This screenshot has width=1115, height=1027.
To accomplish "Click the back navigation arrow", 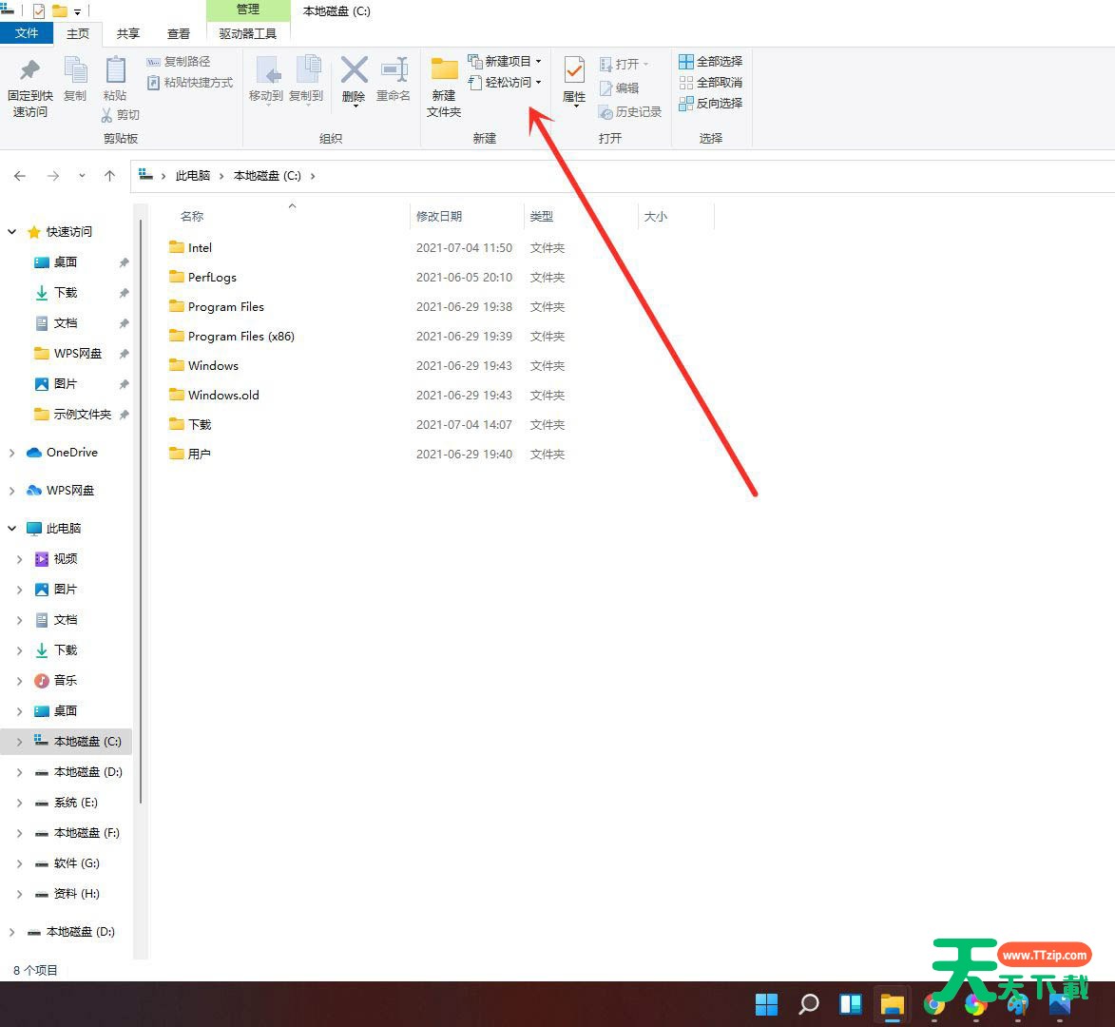I will (x=20, y=175).
